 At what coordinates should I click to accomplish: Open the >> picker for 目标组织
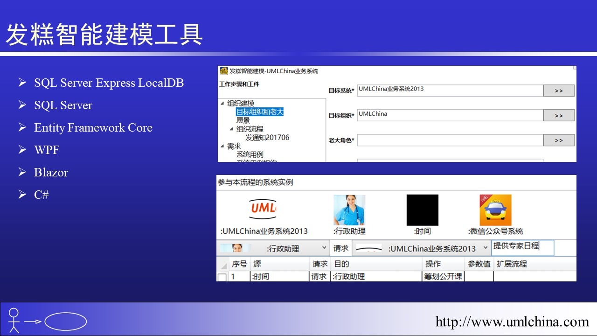point(559,115)
